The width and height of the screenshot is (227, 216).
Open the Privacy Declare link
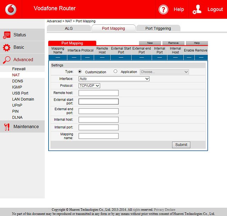pos(165,210)
